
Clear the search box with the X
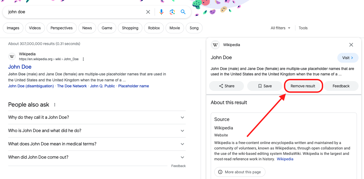pyautogui.click(x=148, y=12)
